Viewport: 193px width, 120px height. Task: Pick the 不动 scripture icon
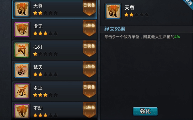(22, 111)
